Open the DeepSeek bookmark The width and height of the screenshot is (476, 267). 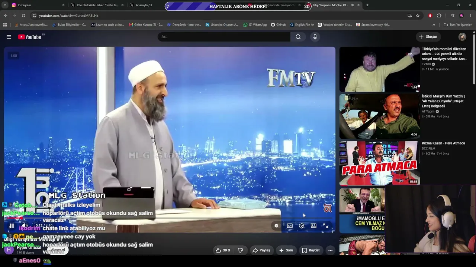click(184, 25)
